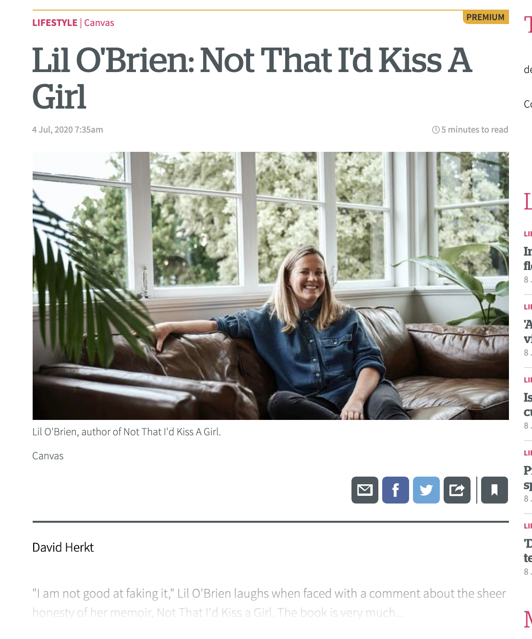Bookmark this article
This screenshot has width=532, height=639.
point(495,490)
